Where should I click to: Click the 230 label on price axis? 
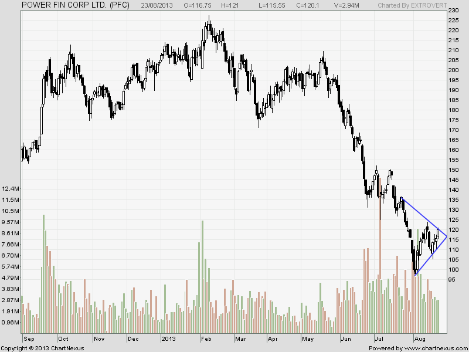pos(454,11)
